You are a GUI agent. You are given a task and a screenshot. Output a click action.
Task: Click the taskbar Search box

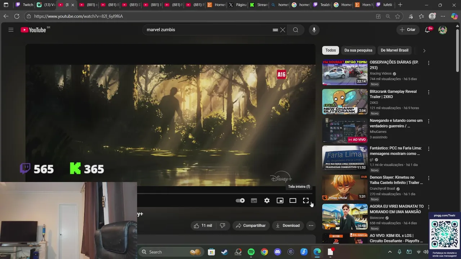tap(171, 252)
